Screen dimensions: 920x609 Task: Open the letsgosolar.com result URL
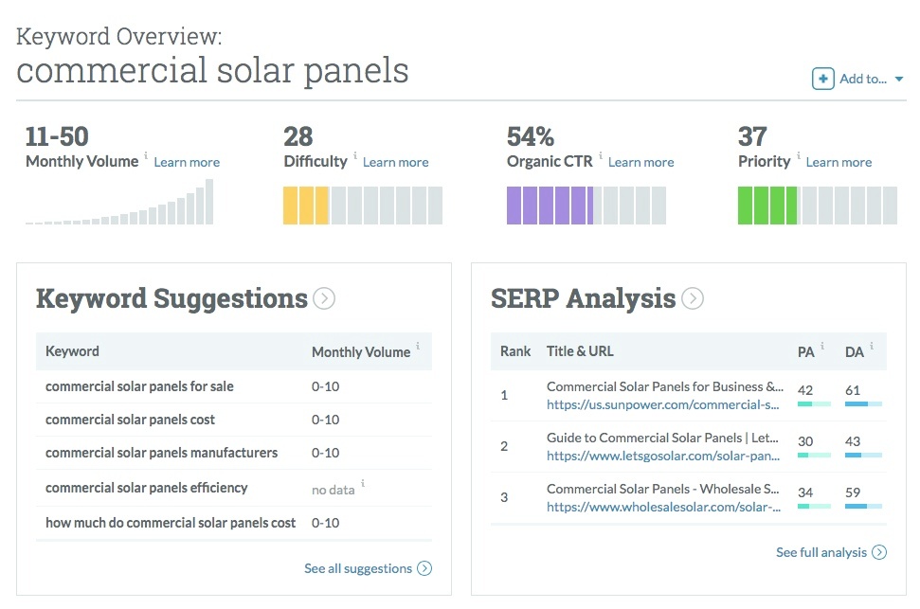point(663,456)
